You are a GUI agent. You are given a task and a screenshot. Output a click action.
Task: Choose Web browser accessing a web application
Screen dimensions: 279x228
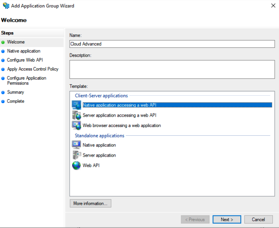coord(122,125)
